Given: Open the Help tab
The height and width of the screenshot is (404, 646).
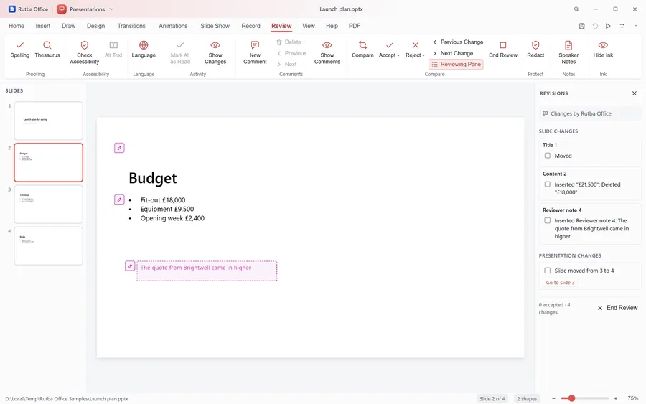Looking at the screenshot, I should coord(332,26).
